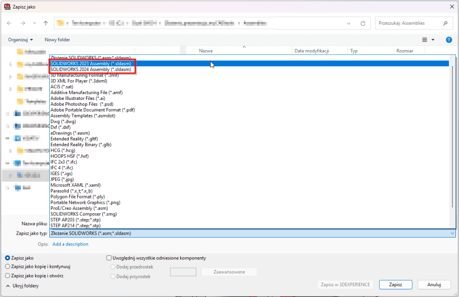Choose HOOPS HSF (*.hsf)
The image size is (459, 297).
(249, 156)
